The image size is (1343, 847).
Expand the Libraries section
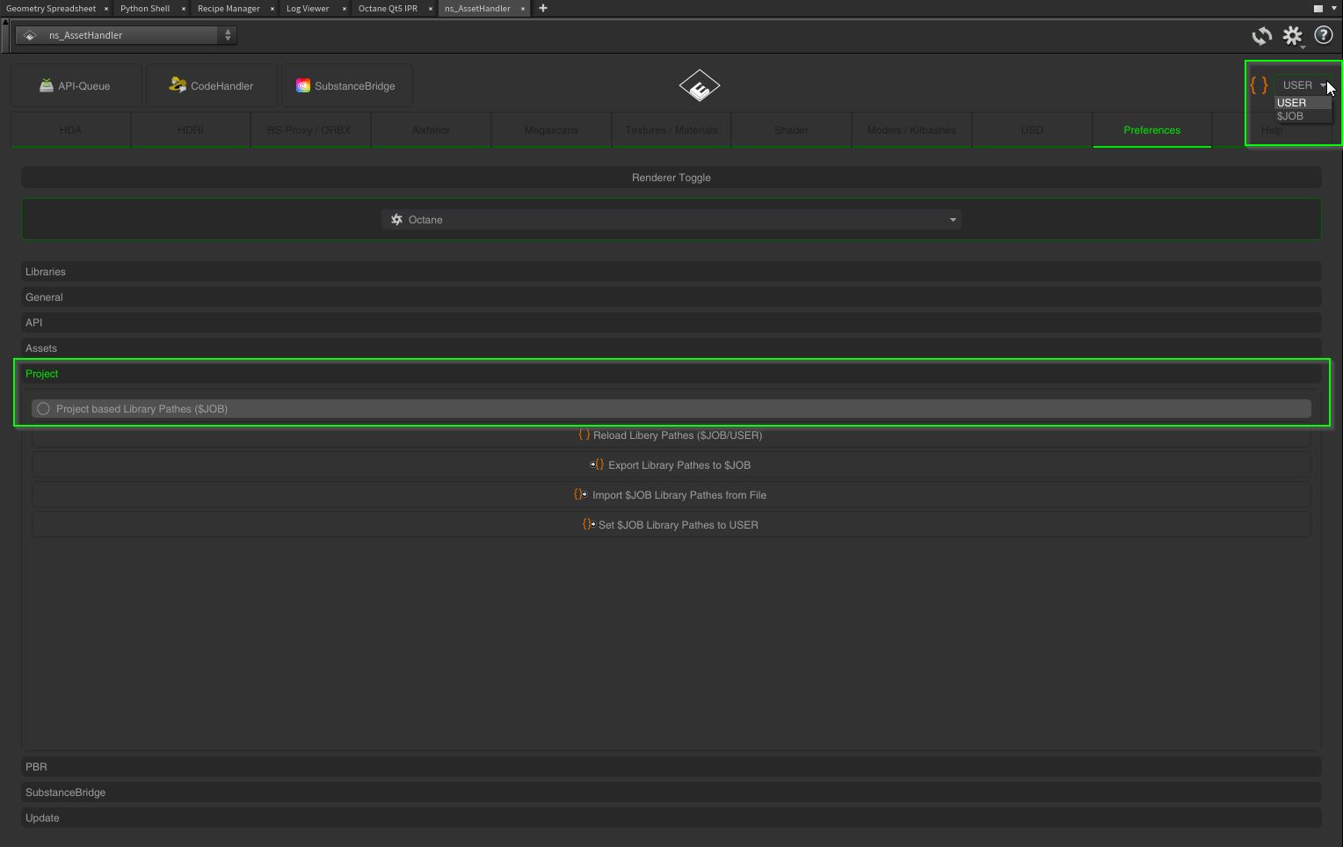46,272
